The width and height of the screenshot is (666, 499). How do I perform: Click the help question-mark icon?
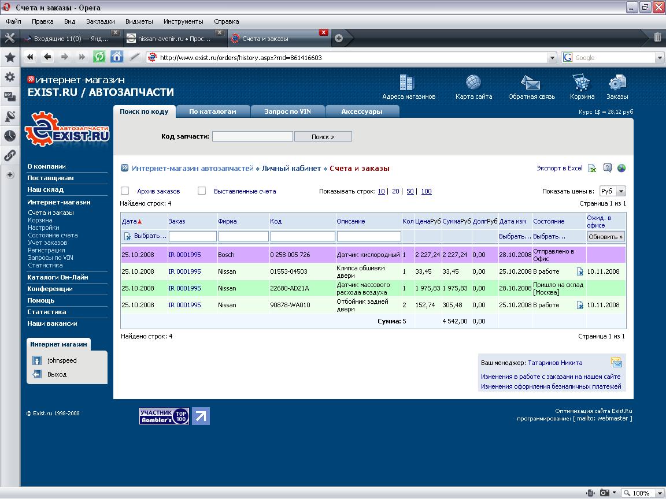click(x=608, y=168)
